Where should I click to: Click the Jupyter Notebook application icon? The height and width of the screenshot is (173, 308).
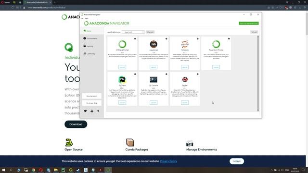tap(185, 44)
